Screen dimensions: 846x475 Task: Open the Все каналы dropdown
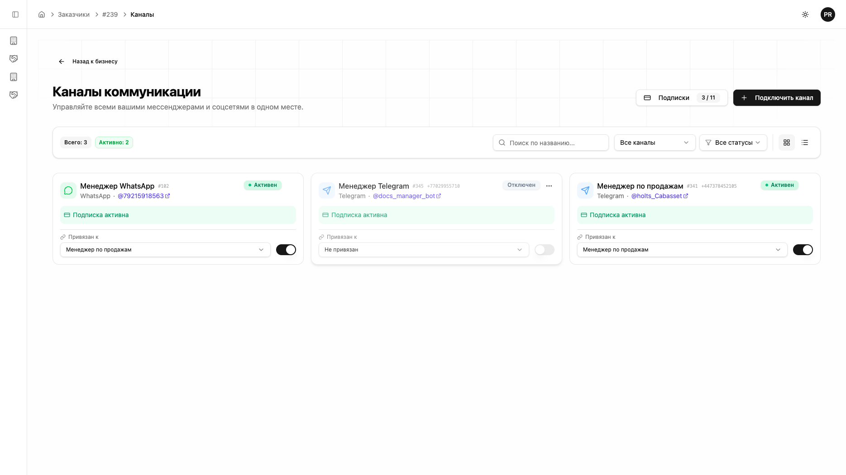pyautogui.click(x=654, y=142)
